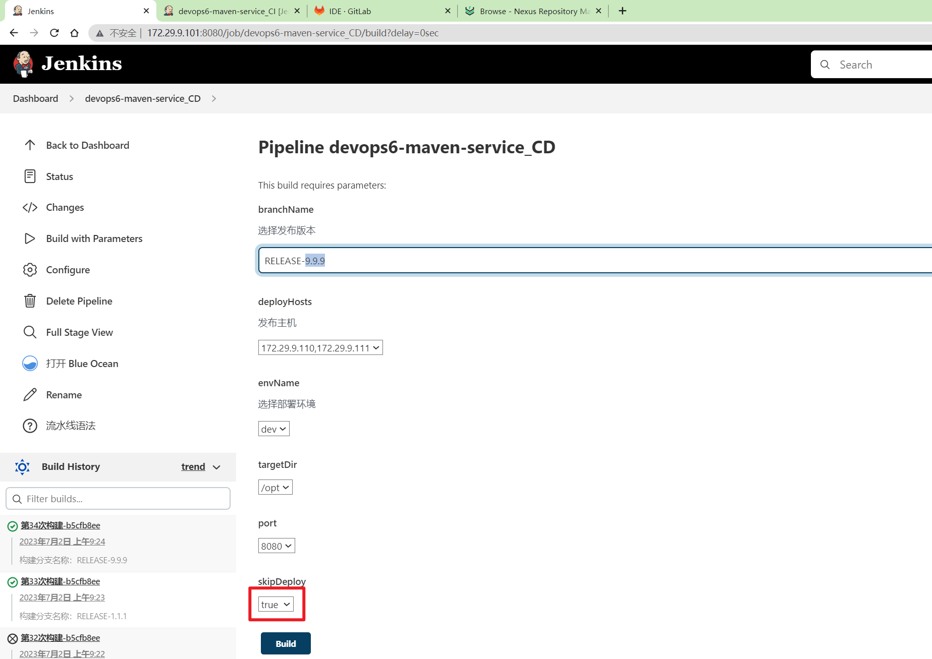932x659 pixels.
Task: Click the Jenkins header title text
Action: 82,64
